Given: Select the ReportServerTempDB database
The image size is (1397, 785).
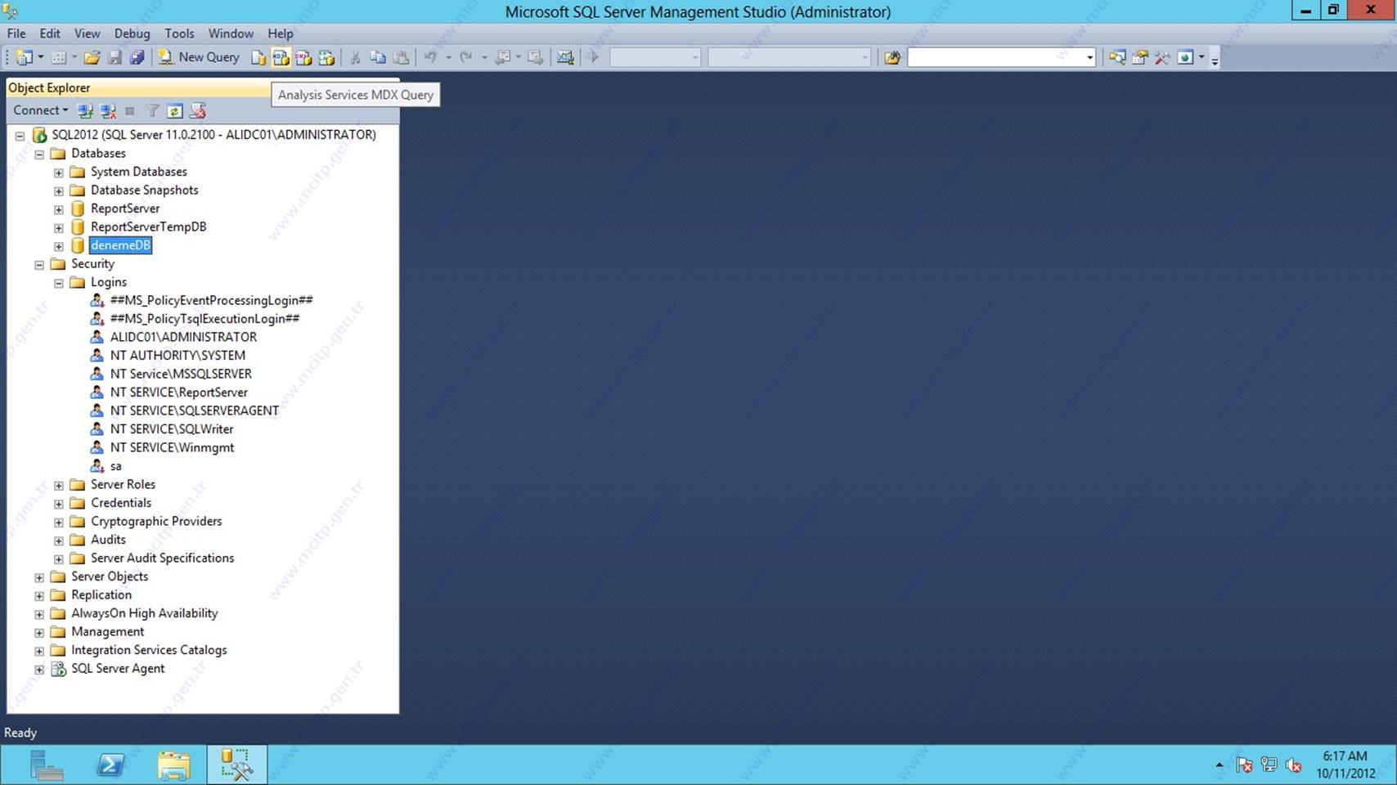Looking at the screenshot, I should pyautogui.click(x=148, y=227).
